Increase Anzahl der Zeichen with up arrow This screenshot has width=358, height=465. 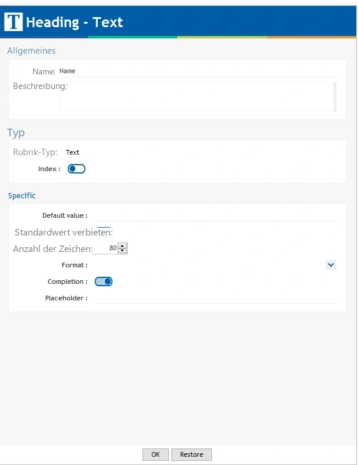click(x=122, y=245)
